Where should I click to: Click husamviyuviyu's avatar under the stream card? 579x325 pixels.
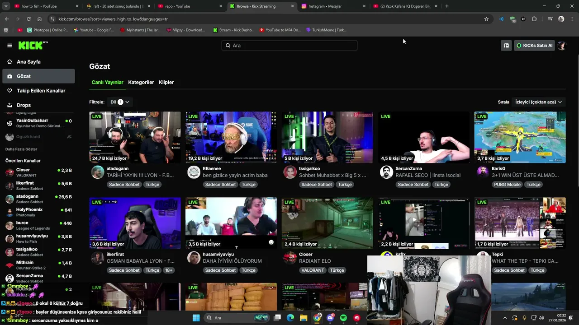pyautogui.click(x=194, y=258)
